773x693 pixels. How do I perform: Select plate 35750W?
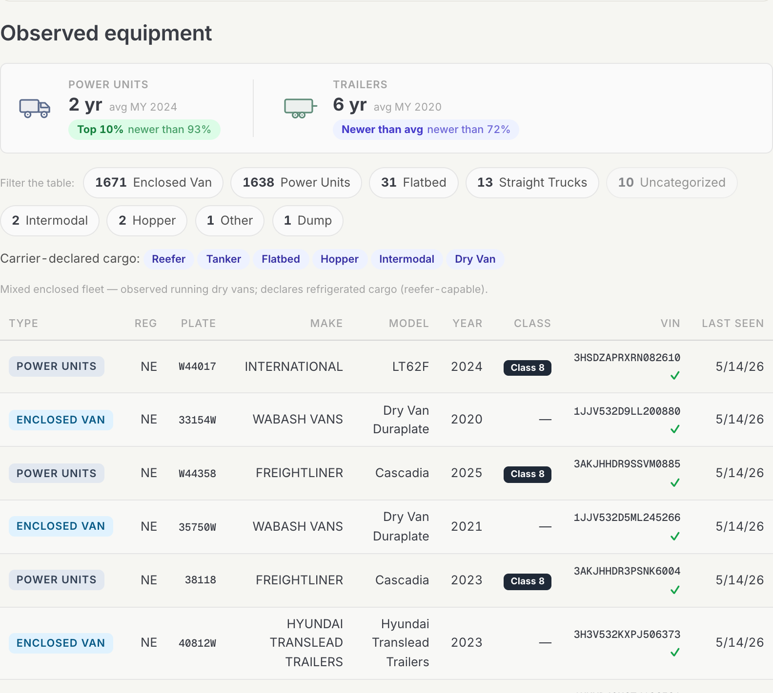pyautogui.click(x=197, y=527)
